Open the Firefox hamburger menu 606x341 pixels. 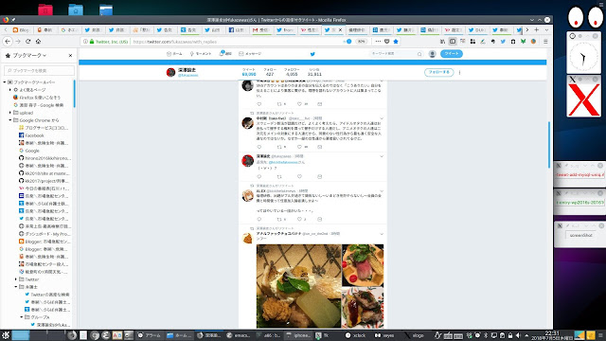[545, 42]
